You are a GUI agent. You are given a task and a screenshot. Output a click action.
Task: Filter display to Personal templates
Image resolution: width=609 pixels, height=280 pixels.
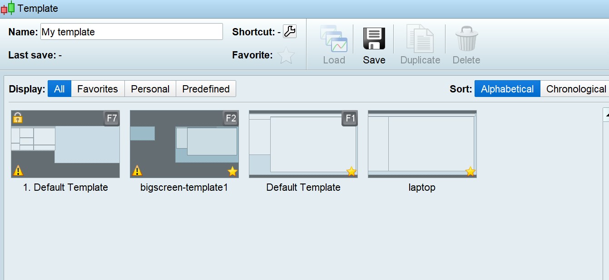coord(150,89)
